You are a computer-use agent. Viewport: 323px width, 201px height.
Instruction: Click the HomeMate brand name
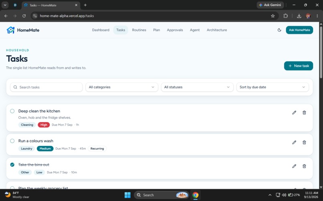(28, 30)
